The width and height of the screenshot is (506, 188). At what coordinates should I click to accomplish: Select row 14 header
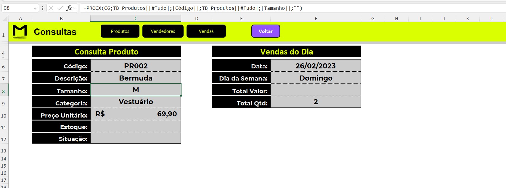click(4, 159)
